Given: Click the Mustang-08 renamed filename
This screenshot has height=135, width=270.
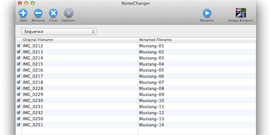Looking at the screenshot, I should pyautogui.click(x=152, y=88).
